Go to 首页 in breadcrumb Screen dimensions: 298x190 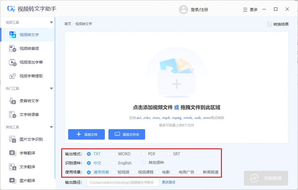(x=68, y=24)
